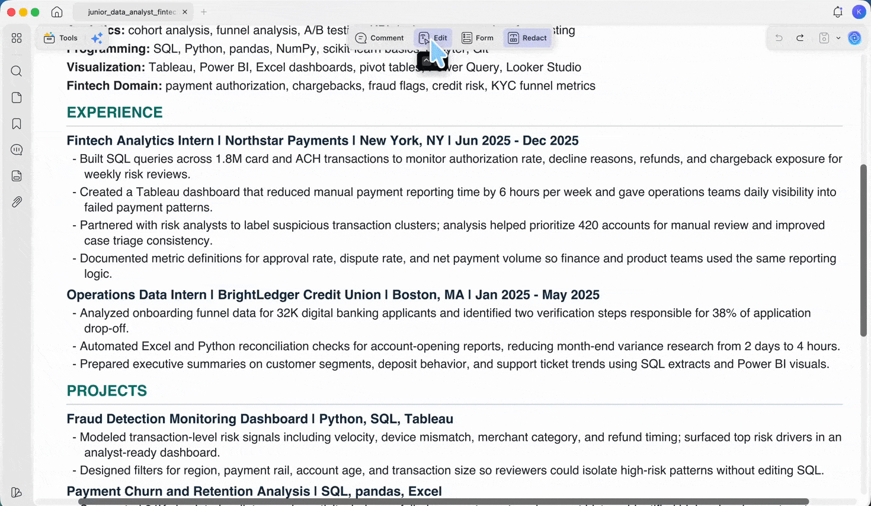Screen dimensions: 871x506
Task: Click bullet starting 'Documented metric definitions'
Action: pyautogui.click(x=454, y=266)
